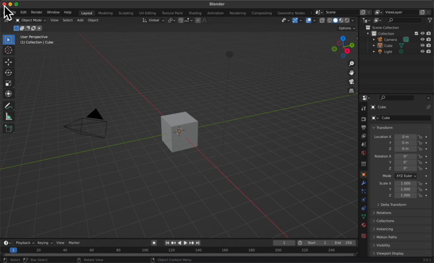Viewport: 434px width, 263px height.
Task: Open the World properties tab
Action: coord(363,153)
